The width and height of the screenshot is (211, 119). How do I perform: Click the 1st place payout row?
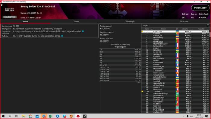(120, 50)
